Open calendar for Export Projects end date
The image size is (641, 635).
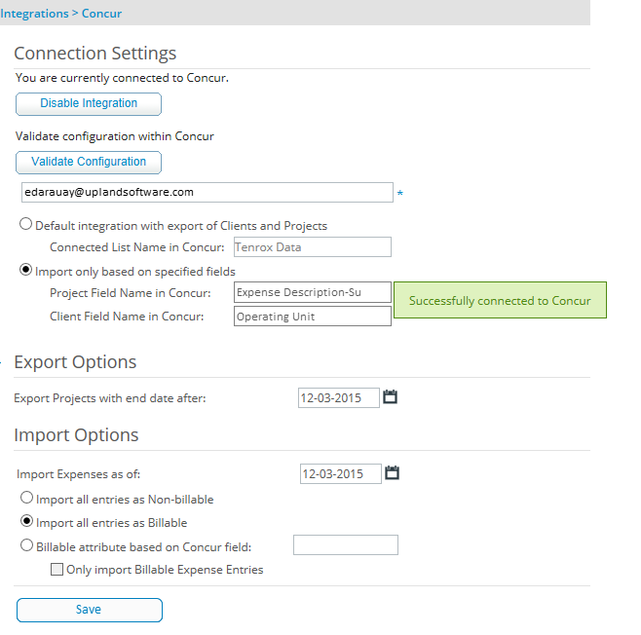point(390,396)
